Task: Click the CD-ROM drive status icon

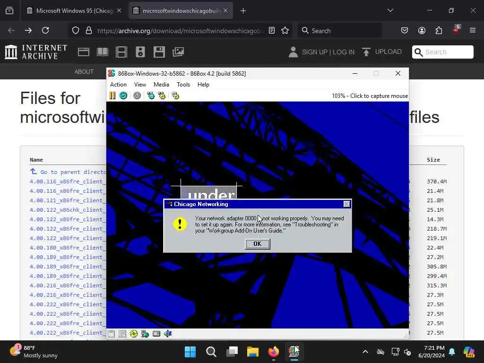Action: pyautogui.click(x=134, y=334)
